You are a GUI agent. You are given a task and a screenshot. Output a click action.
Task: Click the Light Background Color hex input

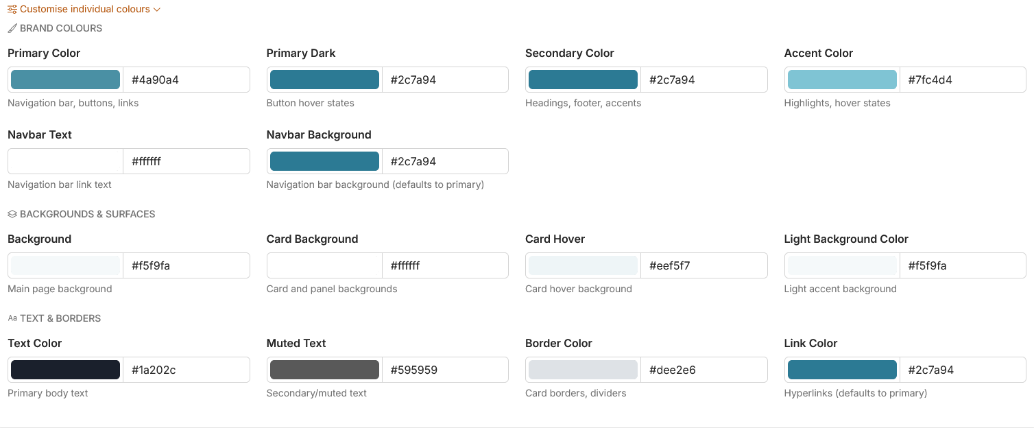pos(962,265)
